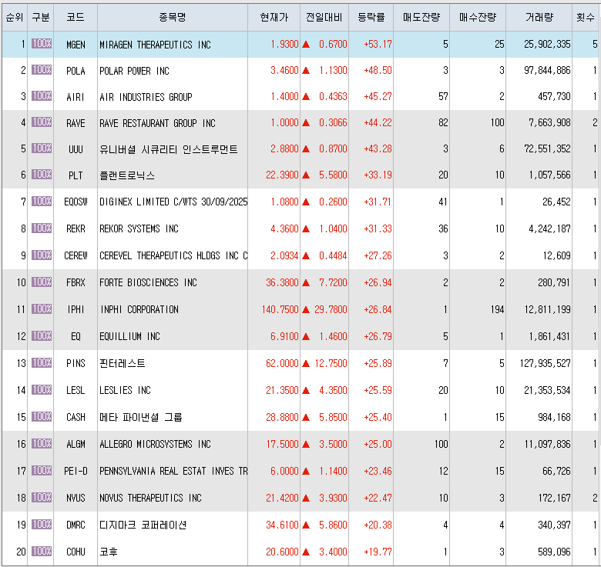Click the up-arrow indicator in the PINS row
Viewport: 601px width, 567px height.
306,363
